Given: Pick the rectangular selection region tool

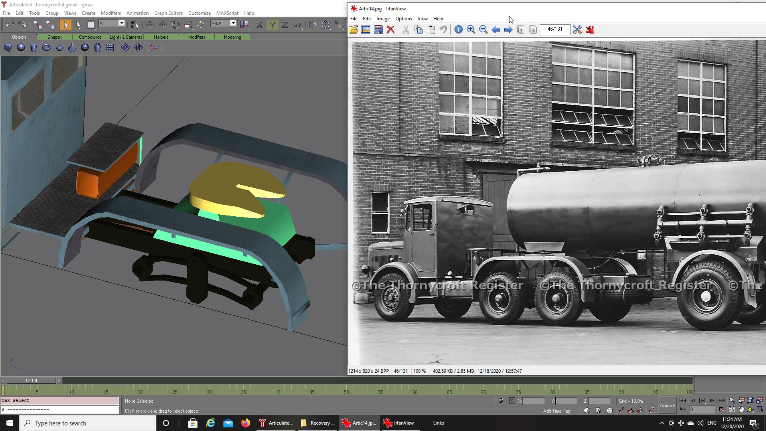Looking at the screenshot, I should [x=91, y=25].
